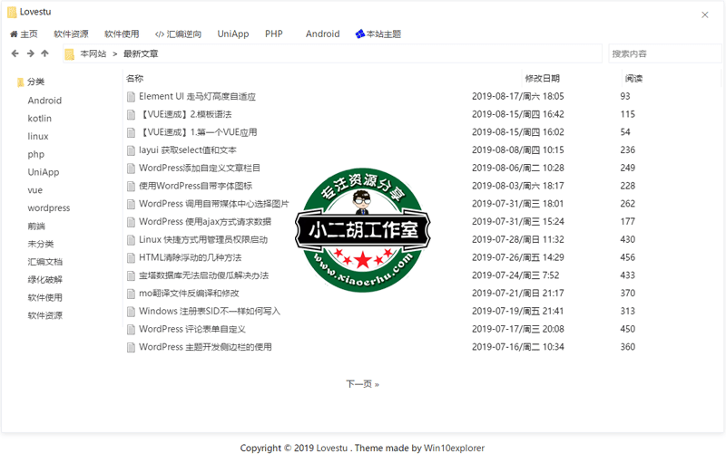Open the 本站主题 menu item
This screenshot has width=726, height=463.
[x=378, y=34]
